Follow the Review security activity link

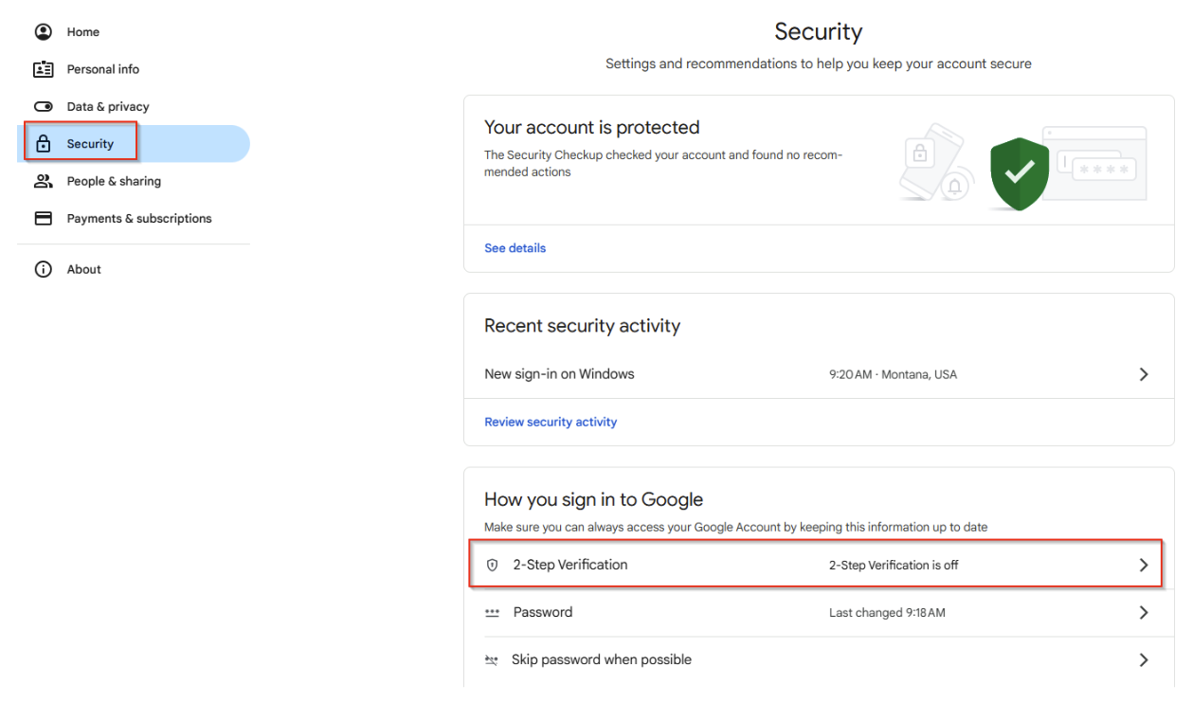click(x=551, y=423)
